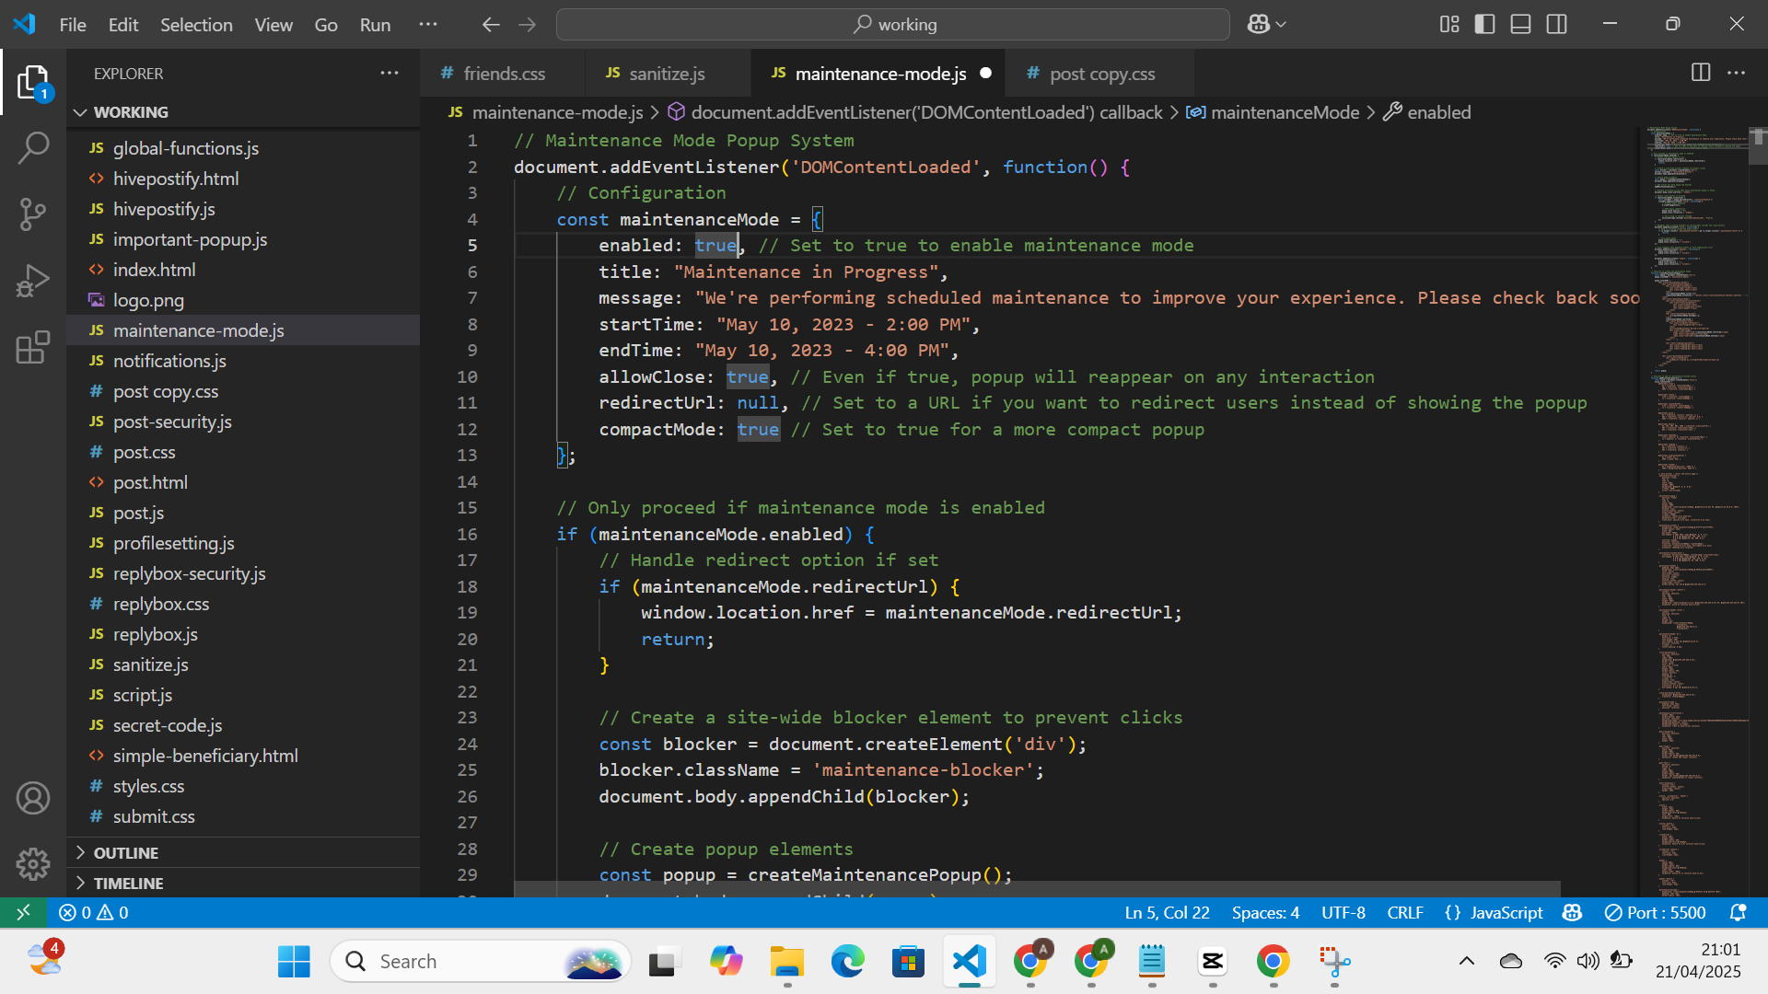Toggle Secondary Side Bar visibility
The width and height of the screenshot is (1768, 994).
[x=1557, y=25]
